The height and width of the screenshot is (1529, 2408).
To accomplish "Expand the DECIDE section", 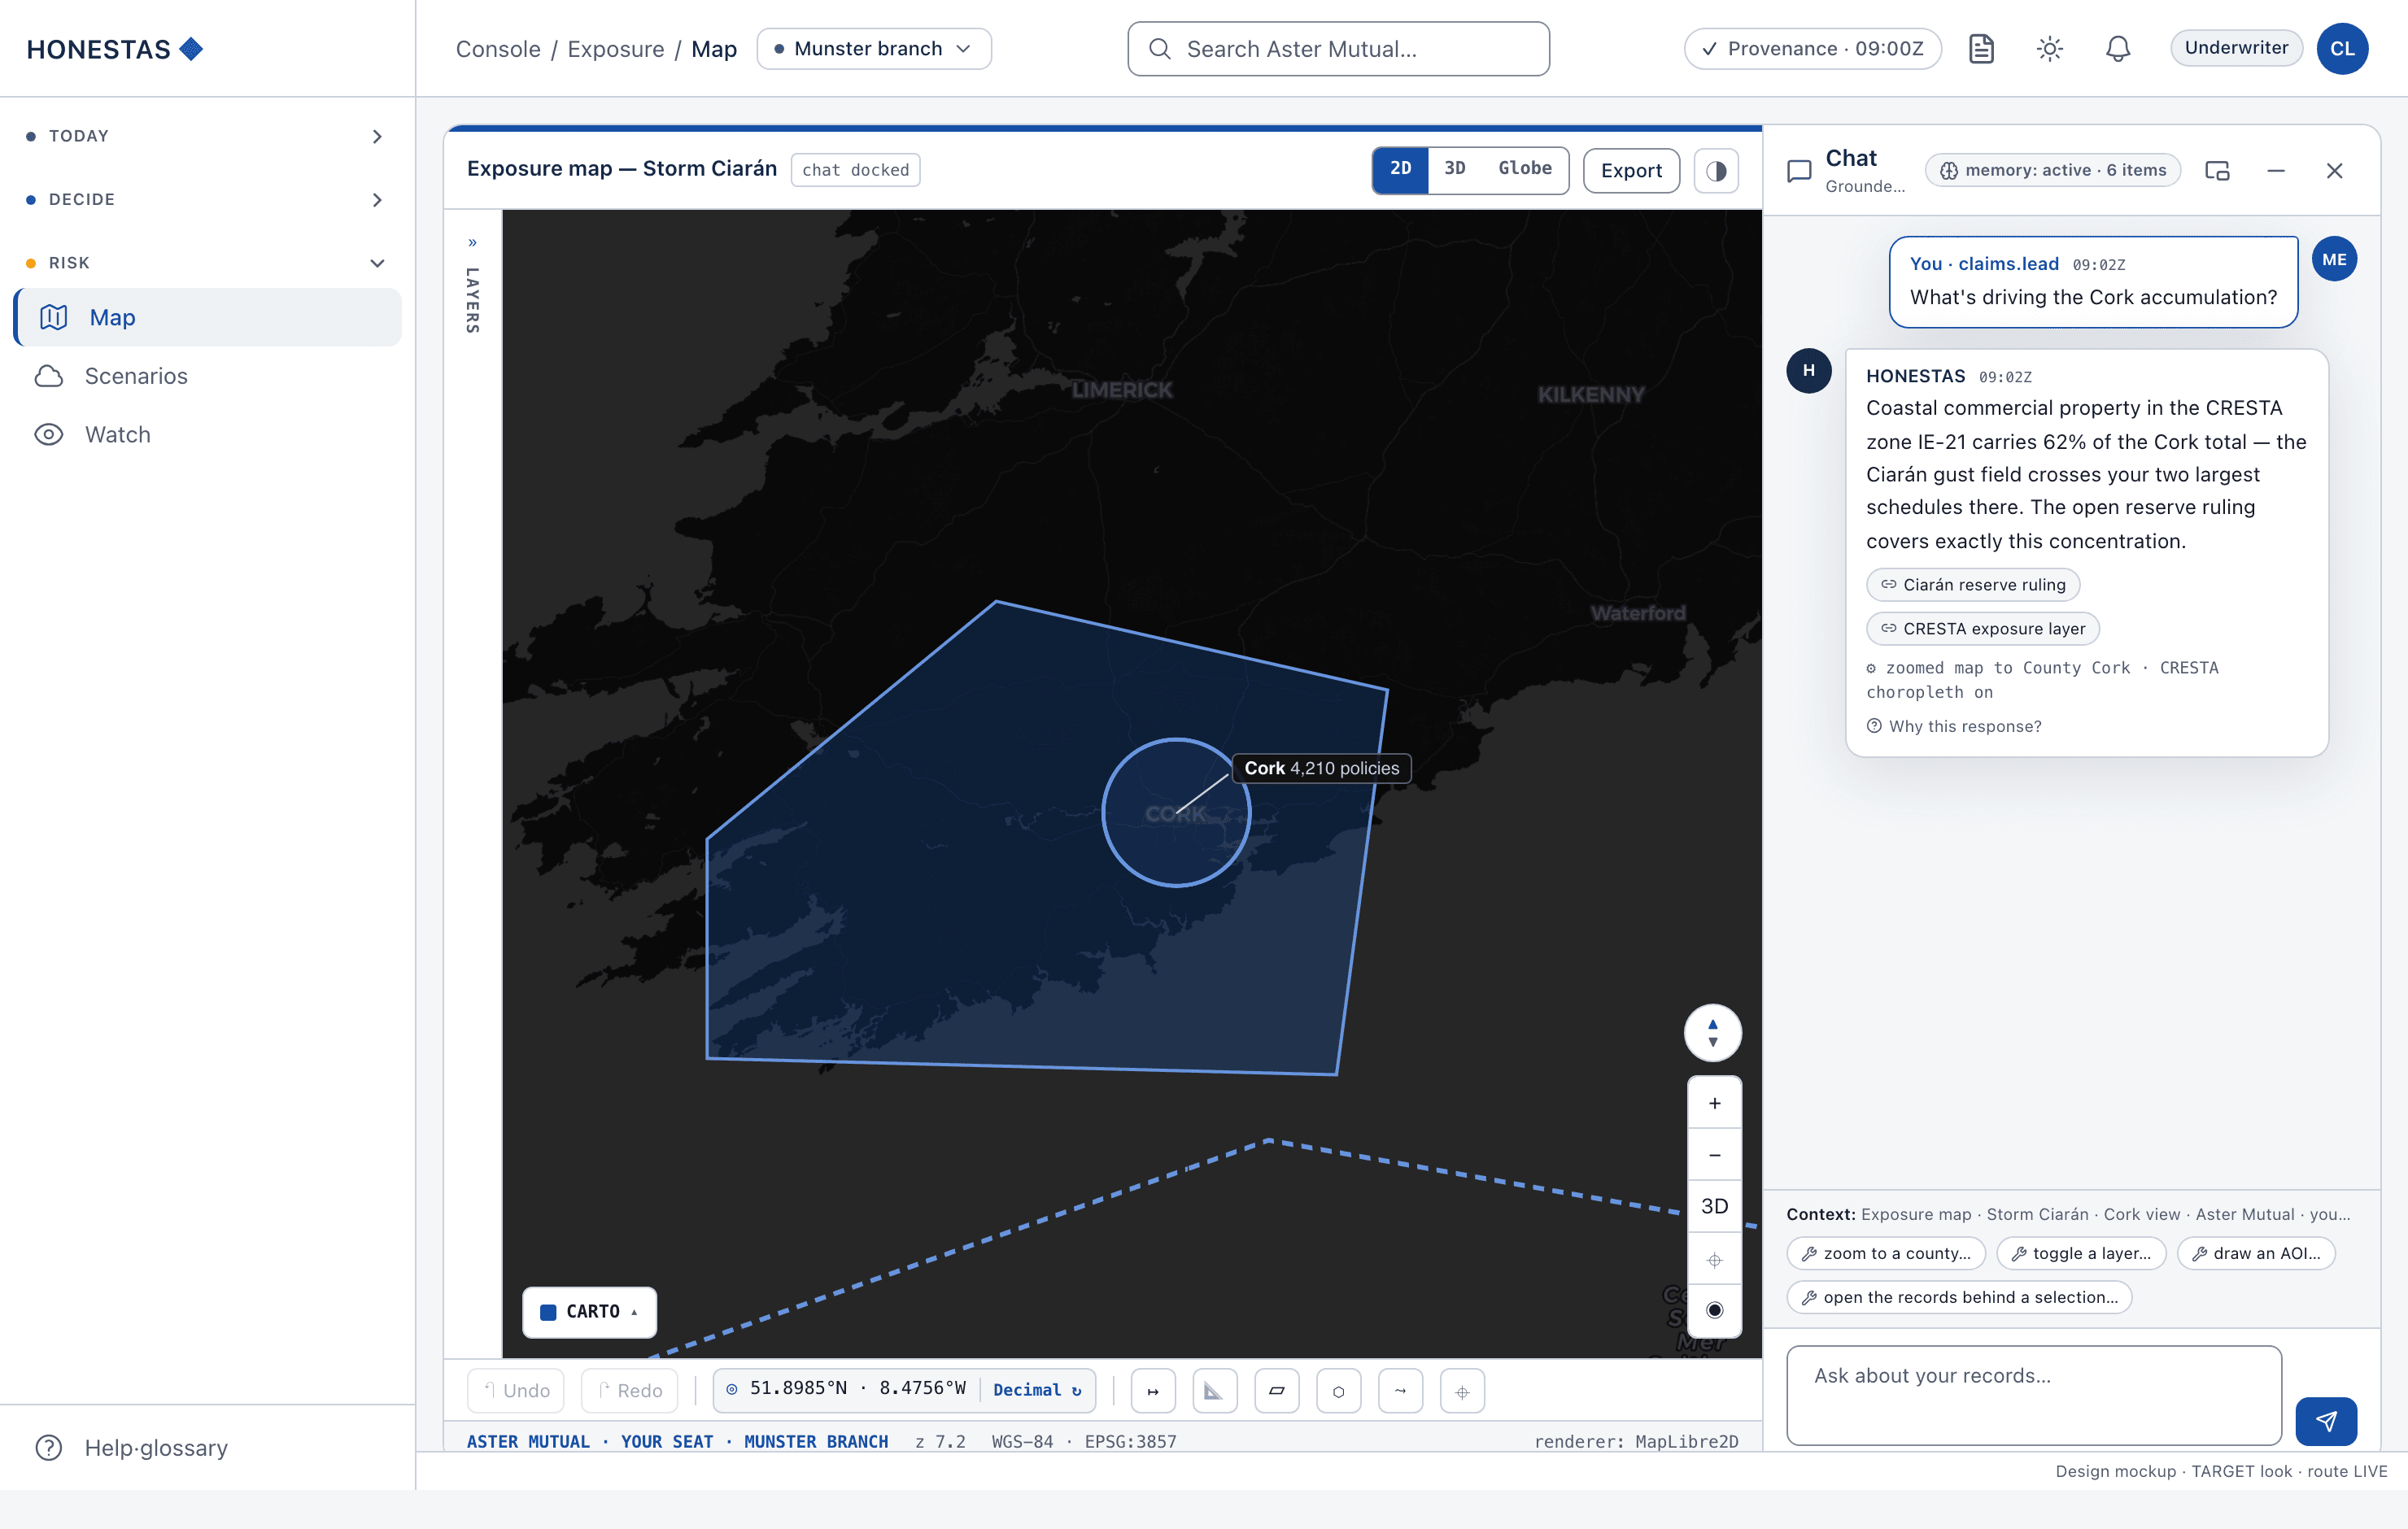I will (207, 200).
